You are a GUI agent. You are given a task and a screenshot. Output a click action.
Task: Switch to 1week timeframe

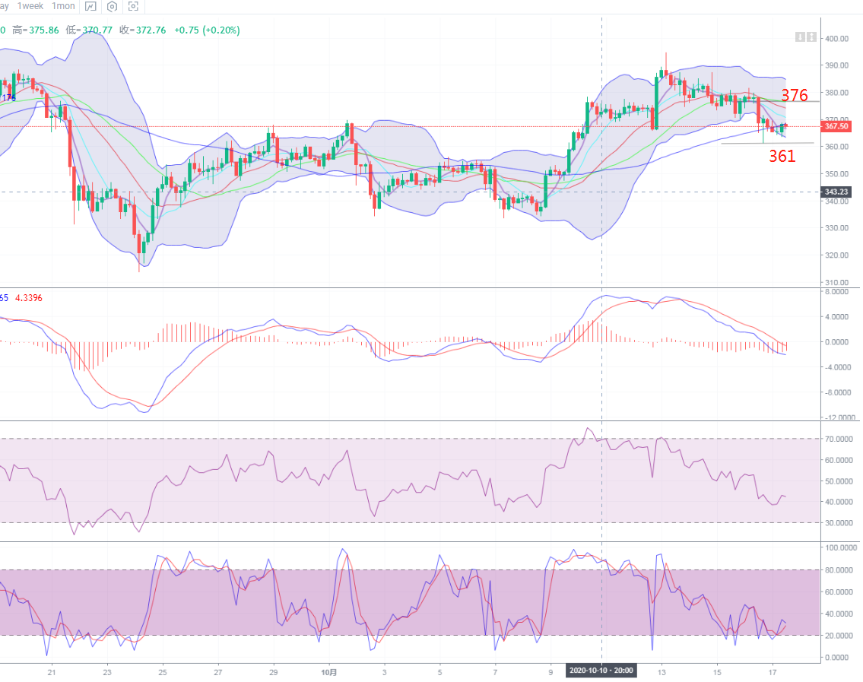tap(30, 6)
